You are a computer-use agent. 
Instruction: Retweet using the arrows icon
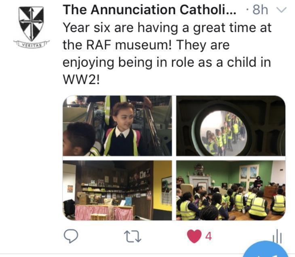[x=133, y=236]
